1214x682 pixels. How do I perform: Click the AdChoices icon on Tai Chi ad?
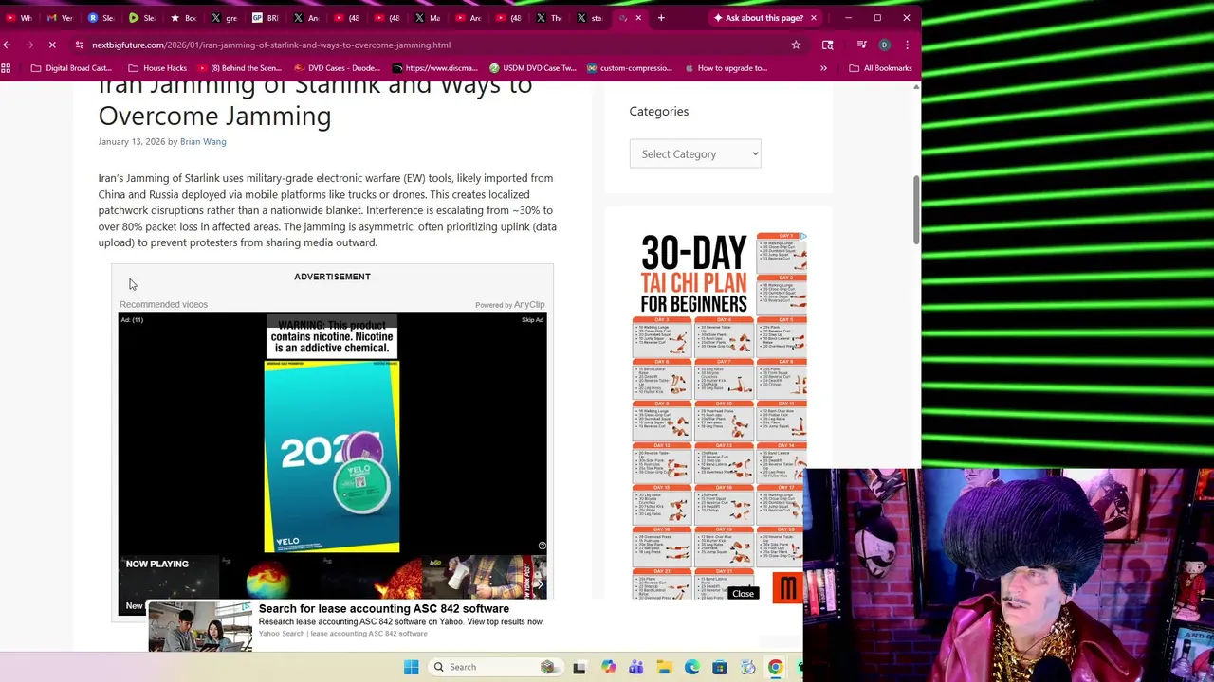(802, 237)
